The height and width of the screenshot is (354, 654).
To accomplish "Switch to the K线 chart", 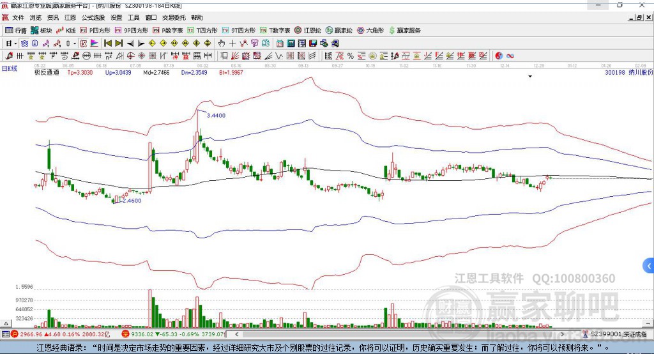I will click(66, 31).
